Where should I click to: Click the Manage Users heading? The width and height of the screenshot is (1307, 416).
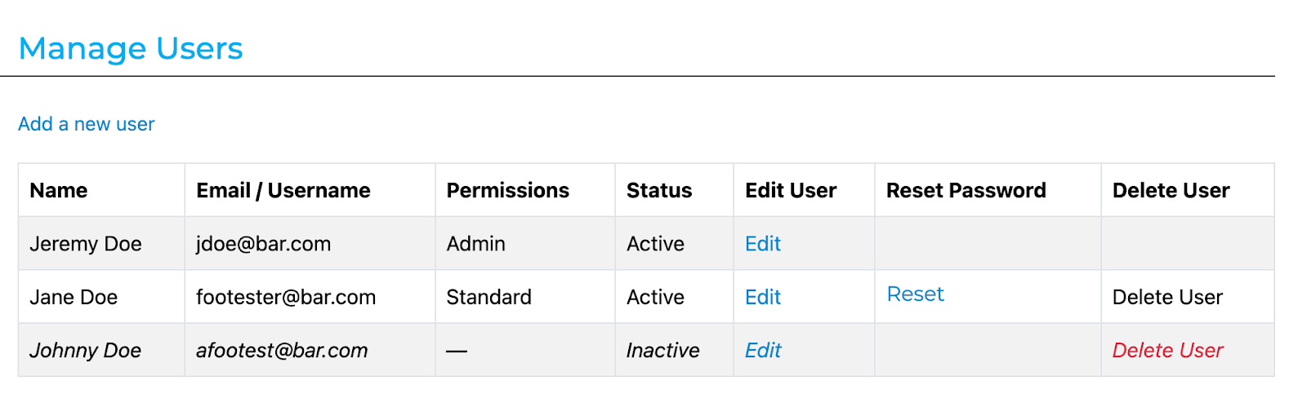(131, 48)
